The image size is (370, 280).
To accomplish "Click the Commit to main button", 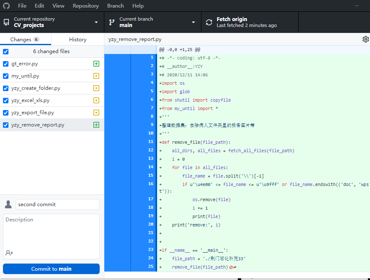I will pos(51,269).
